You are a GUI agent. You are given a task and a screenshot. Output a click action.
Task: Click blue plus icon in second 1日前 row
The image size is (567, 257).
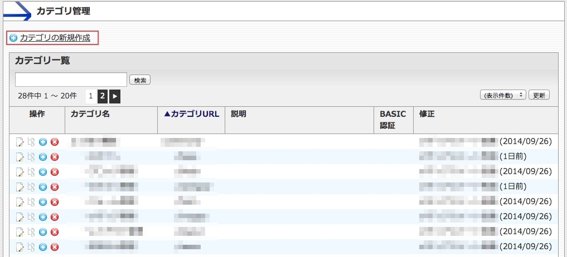tap(43, 187)
